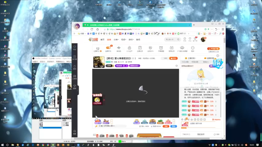
Task: Expand the bookmarks bar overflow chevron
Action: click(x=189, y=34)
